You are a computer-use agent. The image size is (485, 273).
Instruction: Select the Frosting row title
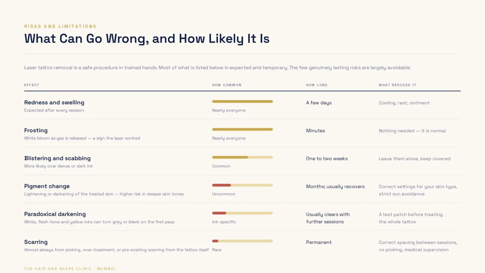[x=36, y=130]
